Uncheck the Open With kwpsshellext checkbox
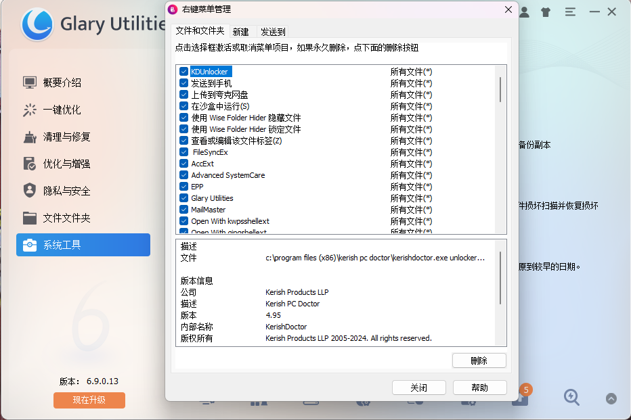 click(184, 221)
